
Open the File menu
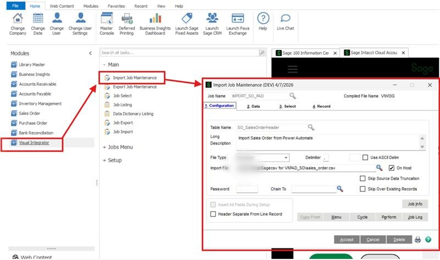[x=15, y=5]
